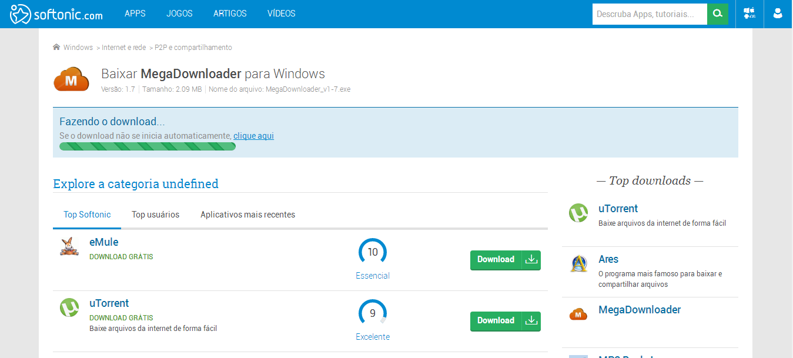793x358 pixels.
Task: Open P2P e compartilhamento breadcrumb link
Action: [193, 48]
